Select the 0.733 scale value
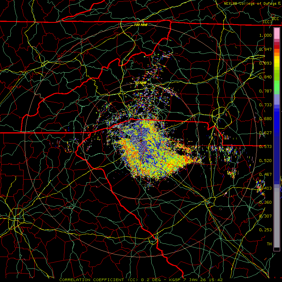Viewport: 282px width, 282px height. coord(265,105)
